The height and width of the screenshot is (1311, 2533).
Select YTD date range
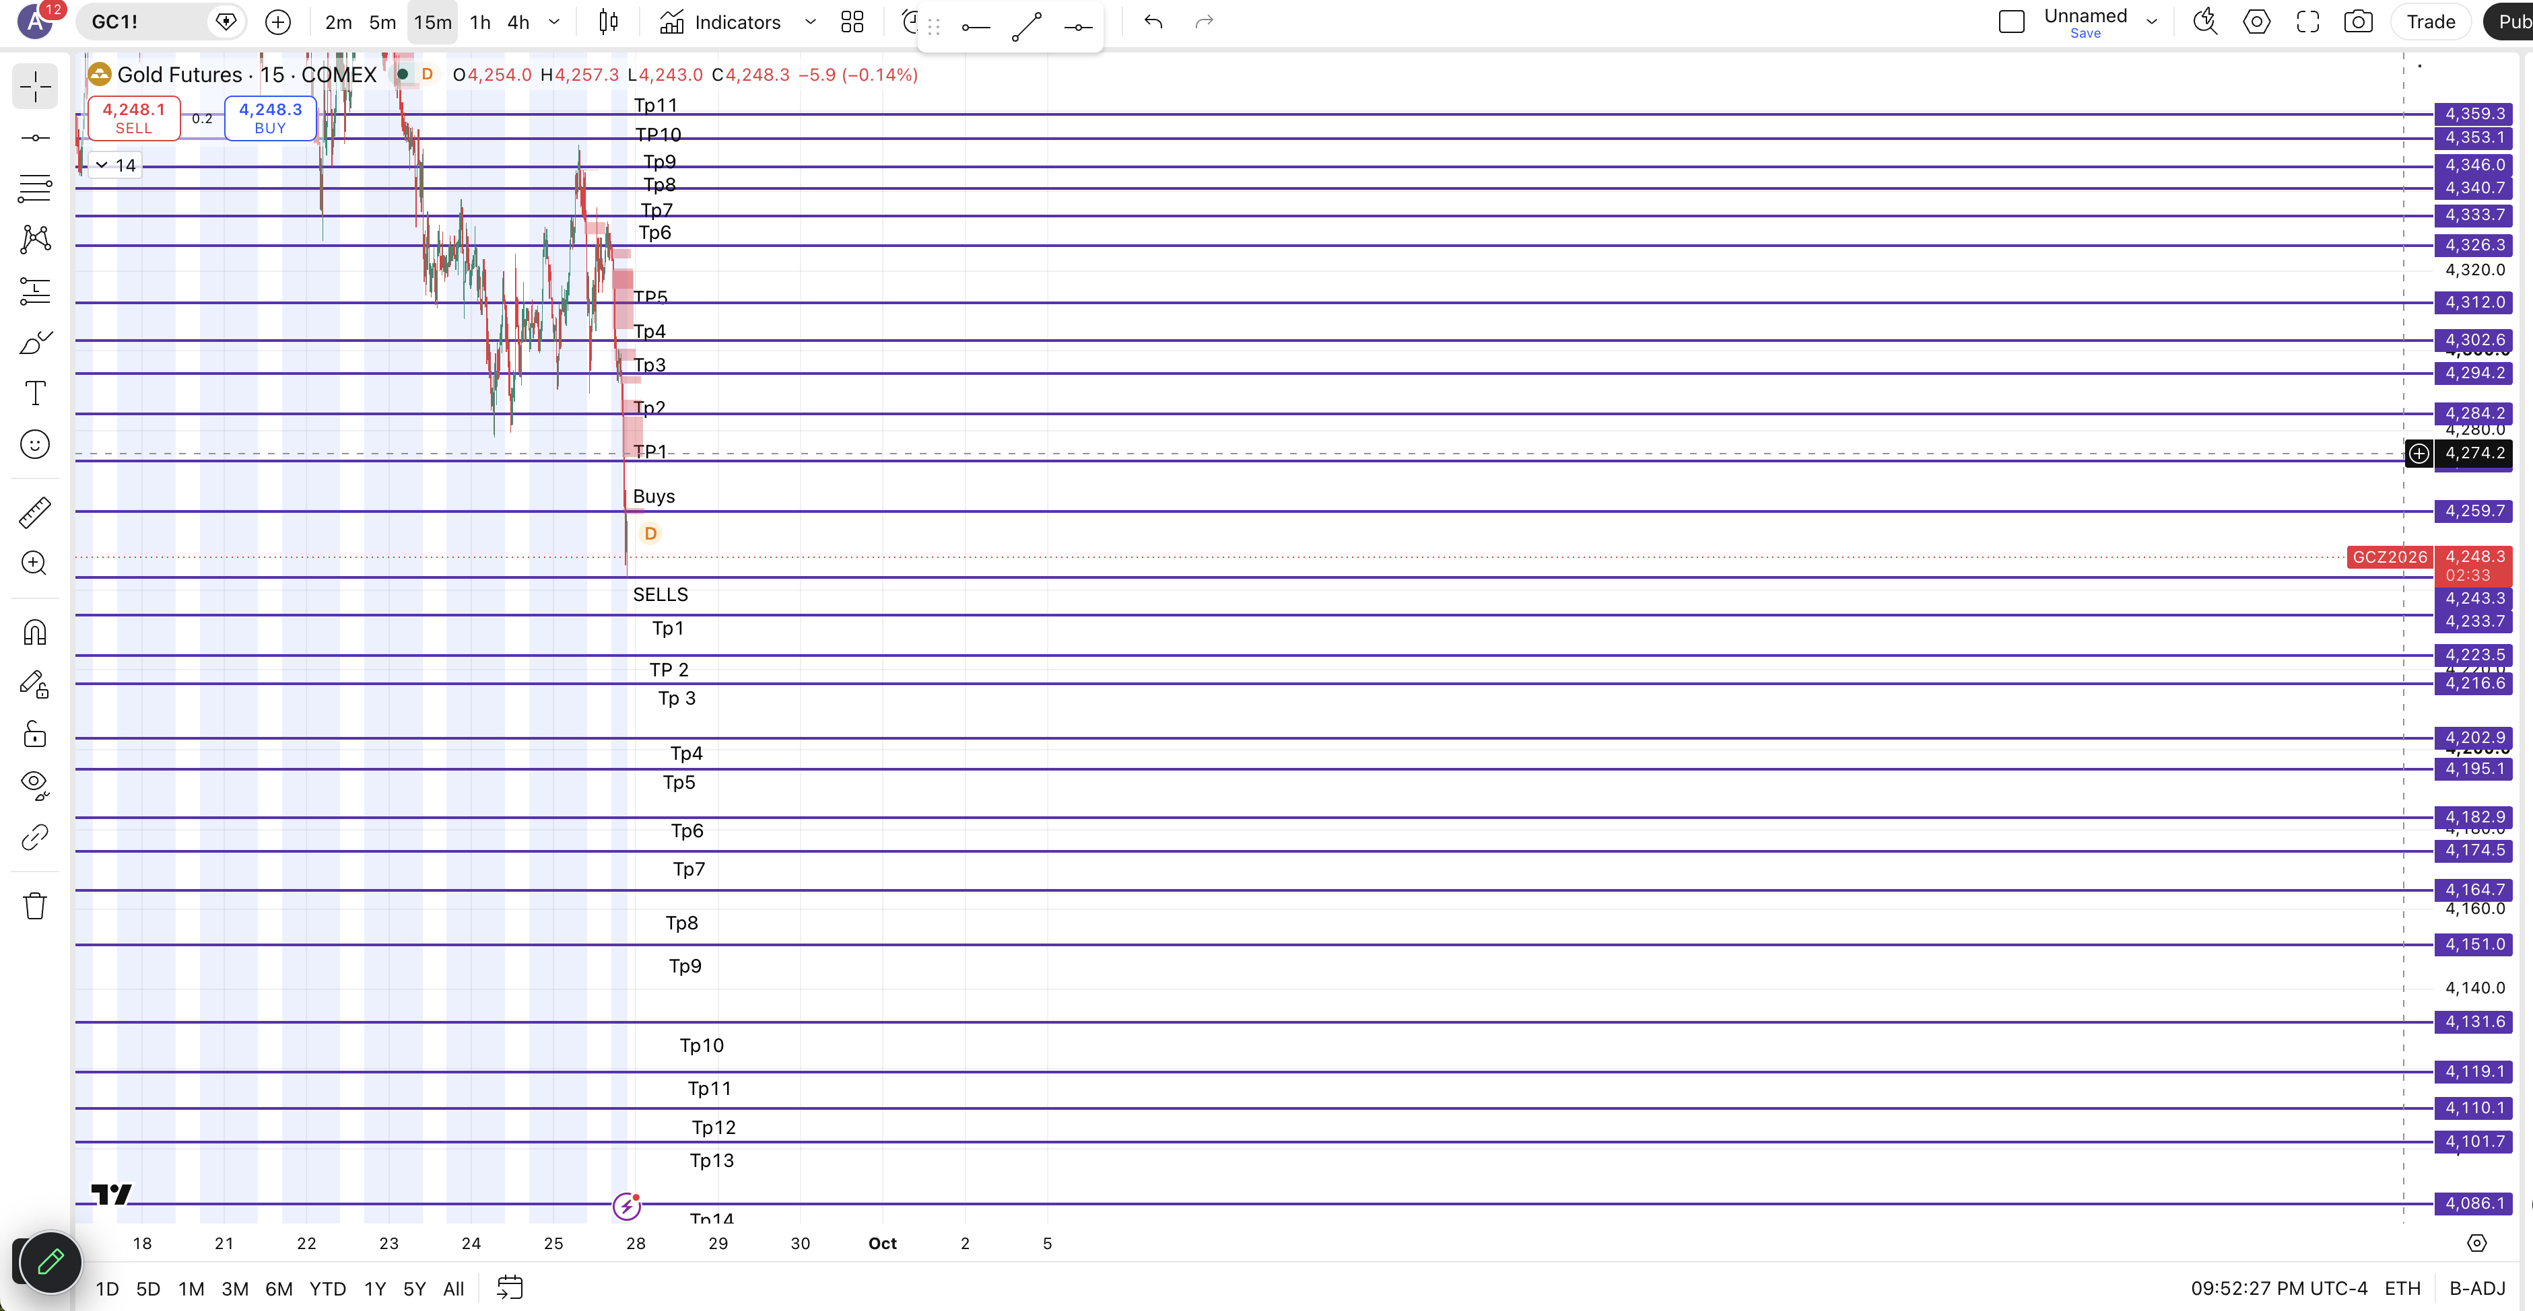tap(327, 1288)
